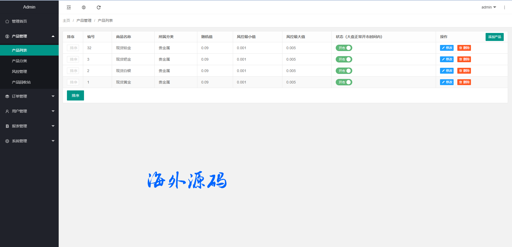512x247 pixels.
Task: Go to 风控管理 submenu item
Action: tap(19, 72)
